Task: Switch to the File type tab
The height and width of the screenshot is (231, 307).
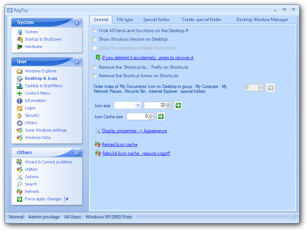Action: click(x=125, y=20)
